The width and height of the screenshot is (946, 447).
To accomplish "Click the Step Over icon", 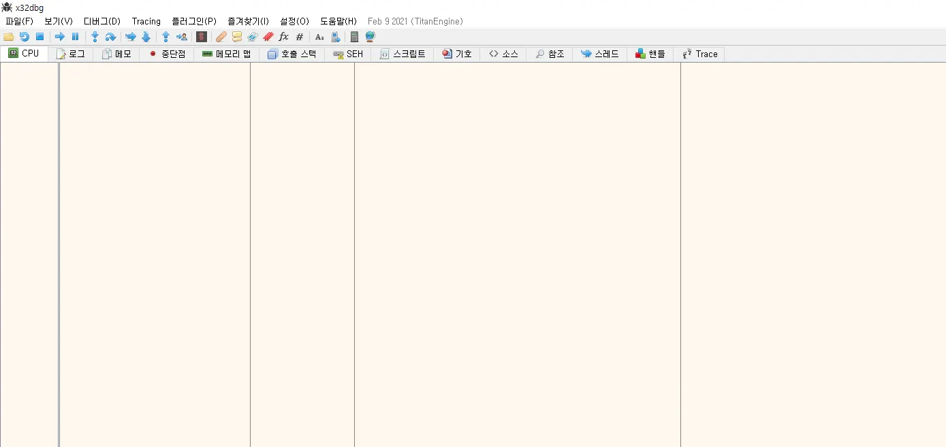I will (110, 37).
